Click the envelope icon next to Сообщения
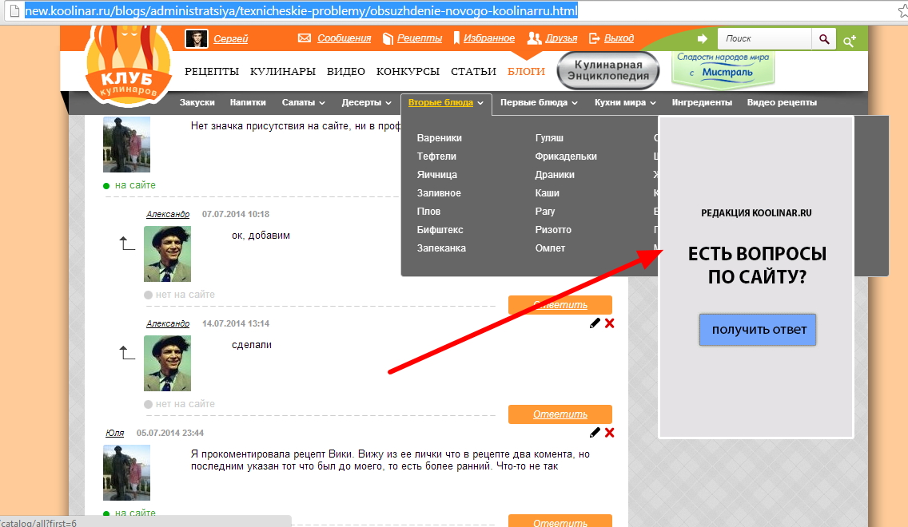 click(305, 38)
